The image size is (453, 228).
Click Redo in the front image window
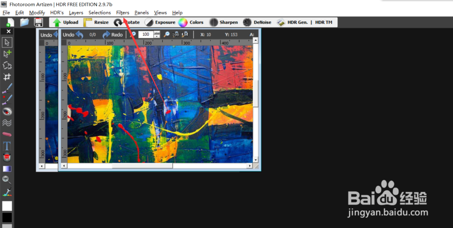click(x=113, y=35)
